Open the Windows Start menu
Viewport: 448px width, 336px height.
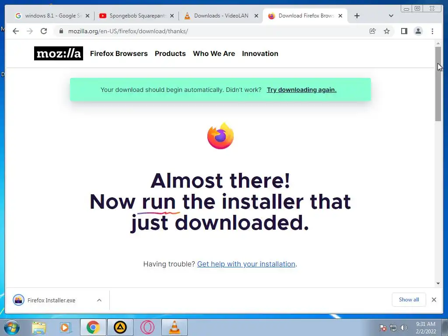pos(11,327)
